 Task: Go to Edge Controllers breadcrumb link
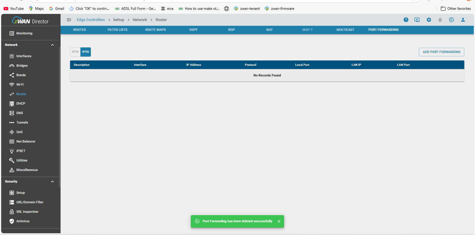(x=91, y=20)
